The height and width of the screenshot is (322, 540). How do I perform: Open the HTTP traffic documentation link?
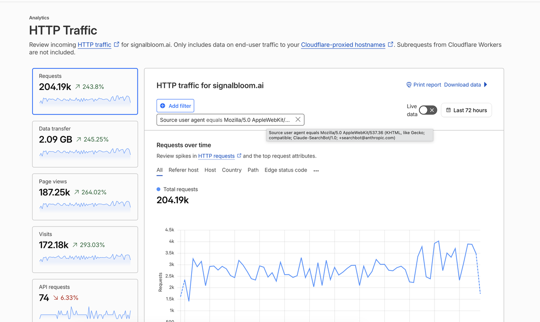coord(94,45)
